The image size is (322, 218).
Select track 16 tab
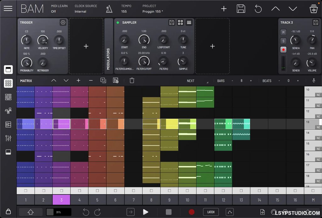[x=295, y=200]
